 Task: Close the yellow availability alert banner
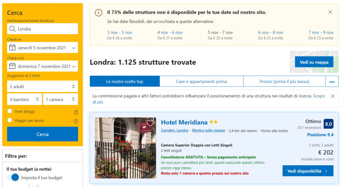(330, 12)
